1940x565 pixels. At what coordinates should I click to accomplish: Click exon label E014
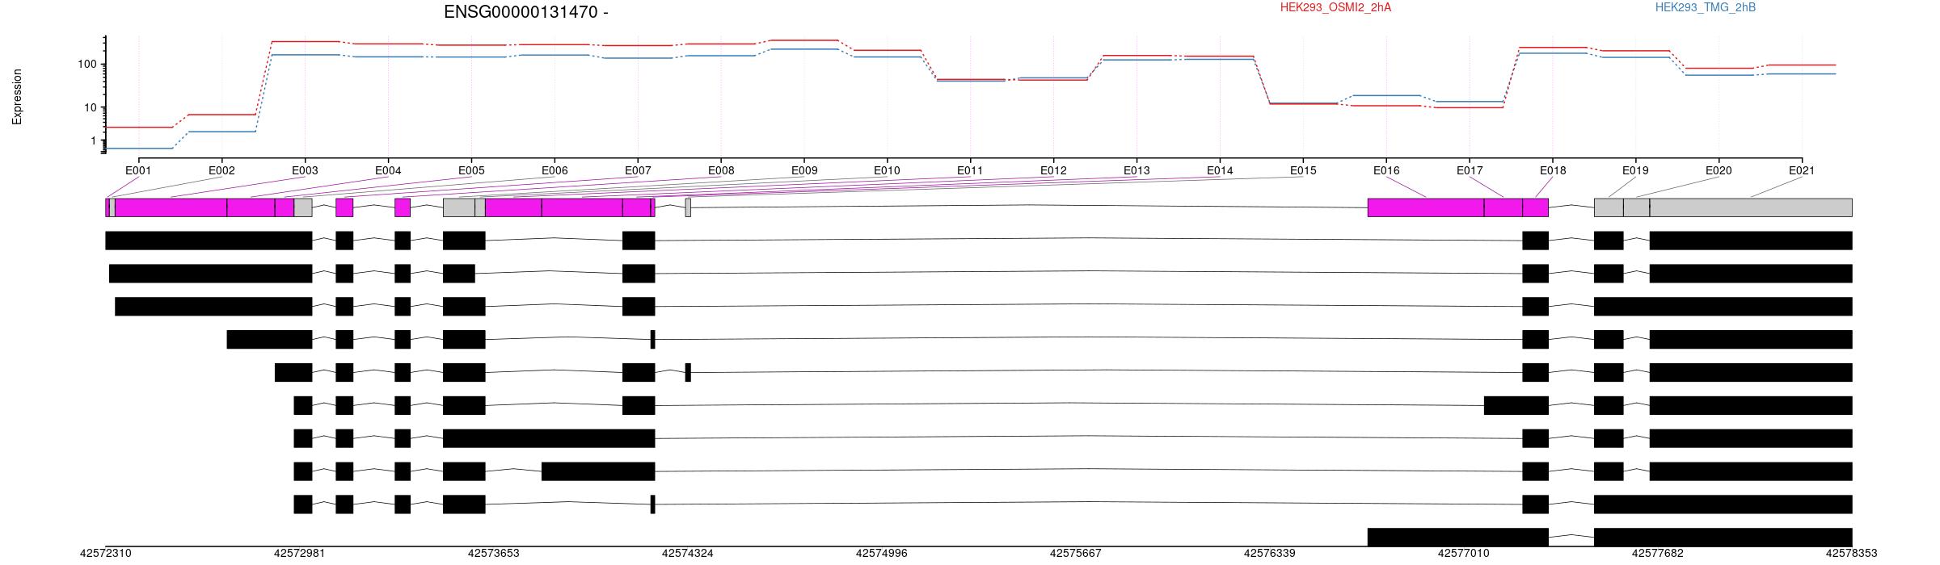[x=1220, y=170]
